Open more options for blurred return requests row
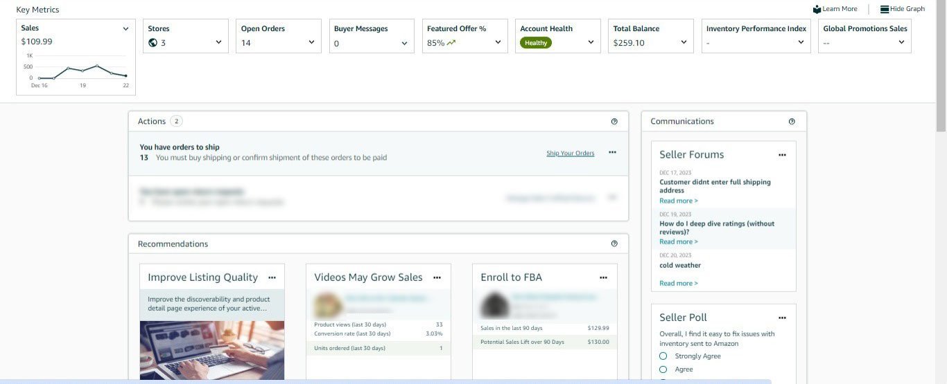This screenshot has width=947, height=384. [612, 197]
